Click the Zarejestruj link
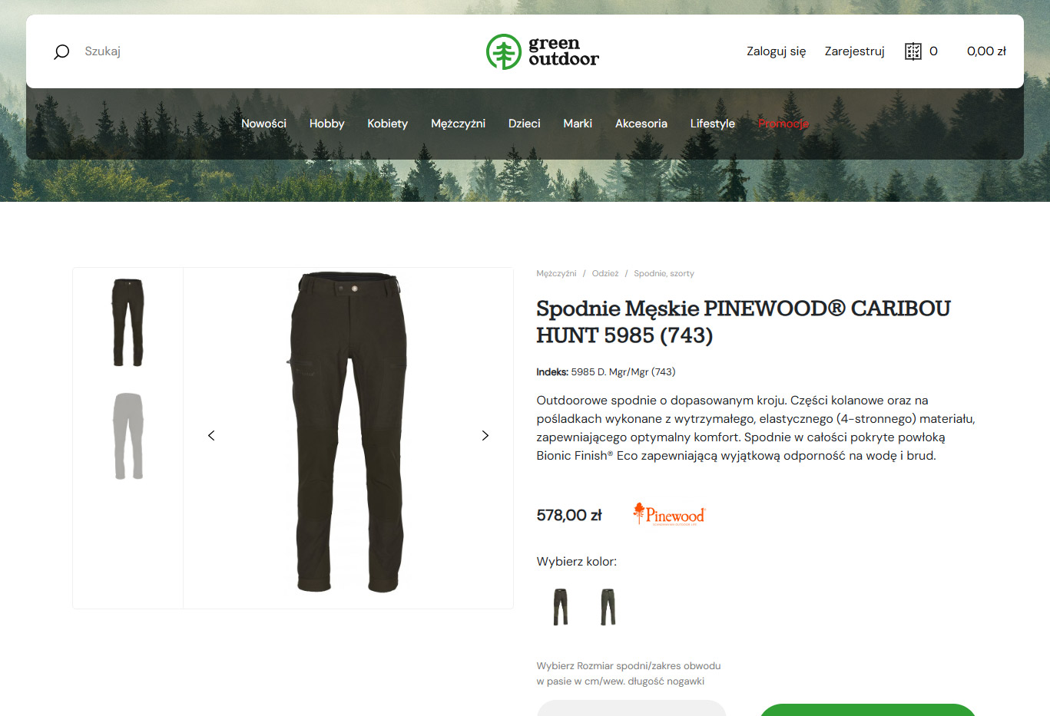The height and width of the screenshot is (716, 1050). (854, 51)
